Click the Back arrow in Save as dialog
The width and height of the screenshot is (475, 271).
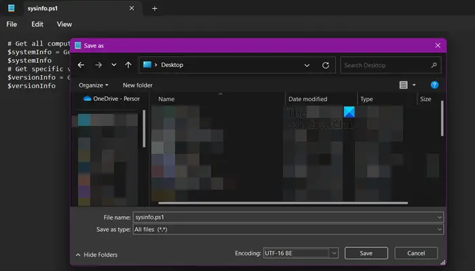coord(81,65)
